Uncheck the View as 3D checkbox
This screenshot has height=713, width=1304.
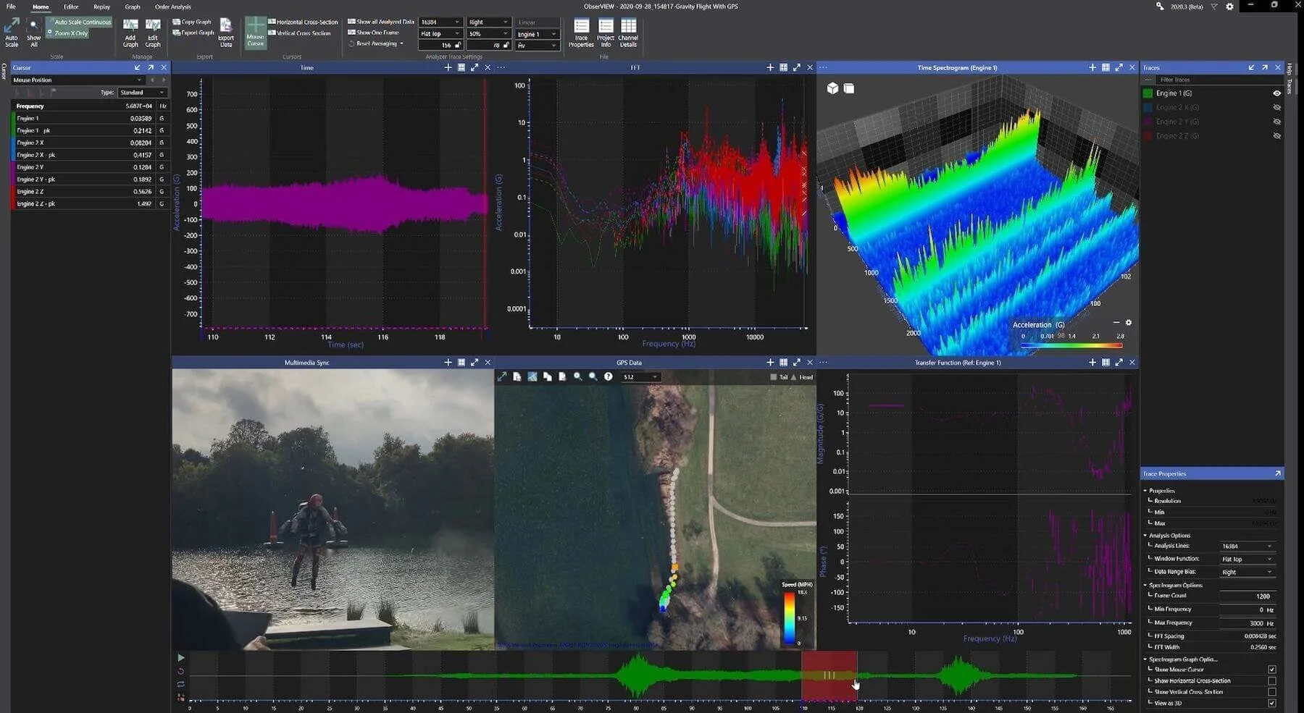coord(1271,703)
